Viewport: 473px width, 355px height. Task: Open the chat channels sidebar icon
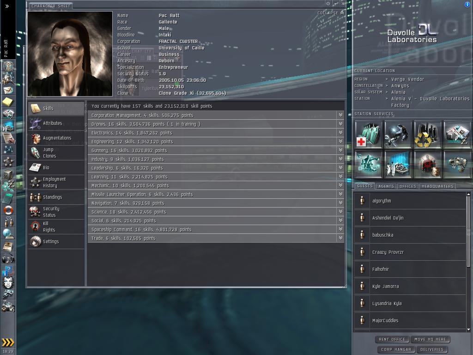[8, 222]
